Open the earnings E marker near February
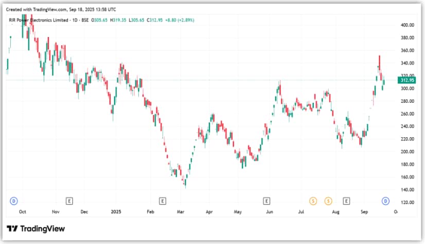Image resolution: width=425 pixels, height=244 pixels. click(162, 200)
